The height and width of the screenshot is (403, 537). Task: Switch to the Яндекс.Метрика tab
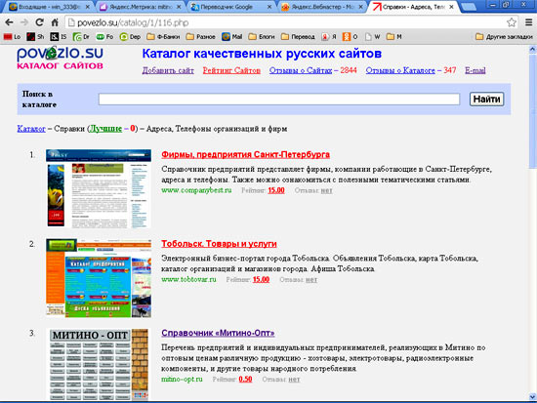(141, 7)
